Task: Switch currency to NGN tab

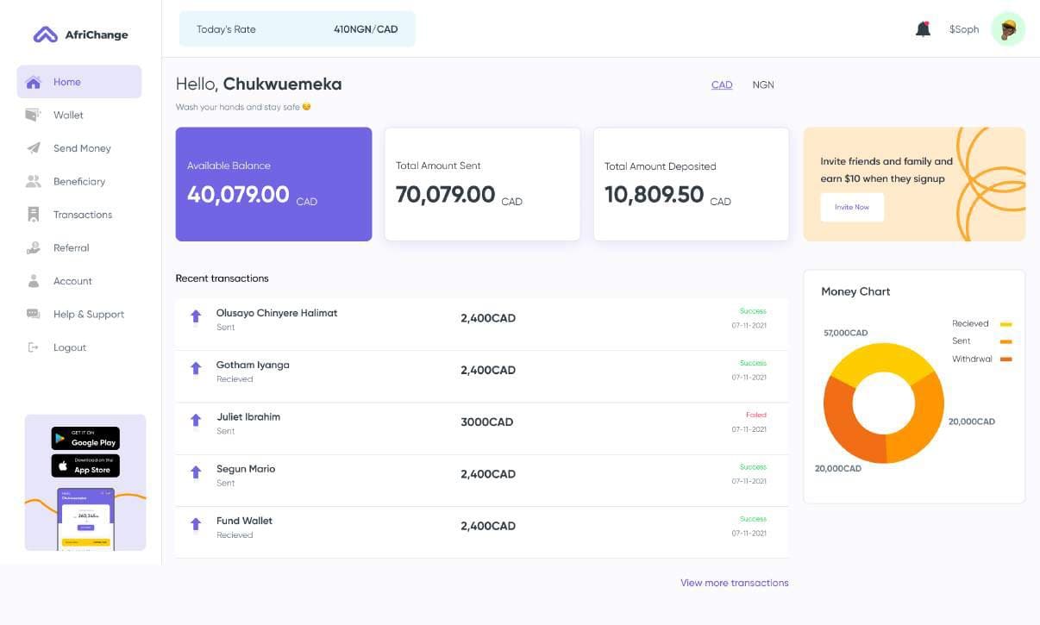Action: (x=763, y=84)
